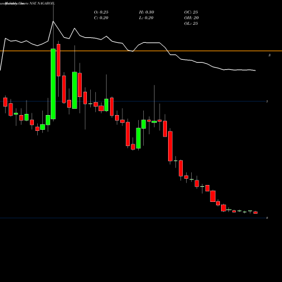This screenshot has width=282, height=282.
Task: Click the last red candle at far right
Action: [255, 213]
